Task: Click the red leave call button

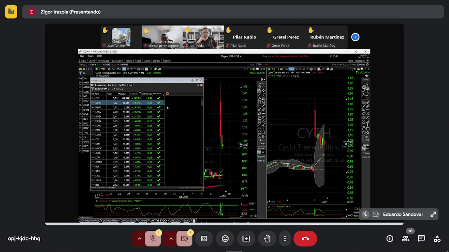Action: pyautogui.click(x=305, y=239)
